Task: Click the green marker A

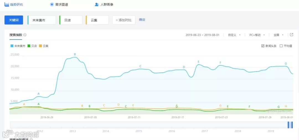Action: [38, 104]
